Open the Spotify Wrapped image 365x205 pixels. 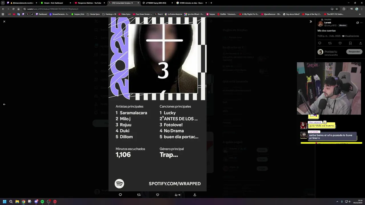157,104
